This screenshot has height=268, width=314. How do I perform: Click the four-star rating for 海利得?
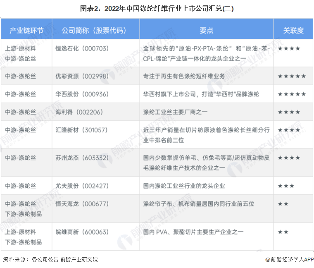click(289, 112)
